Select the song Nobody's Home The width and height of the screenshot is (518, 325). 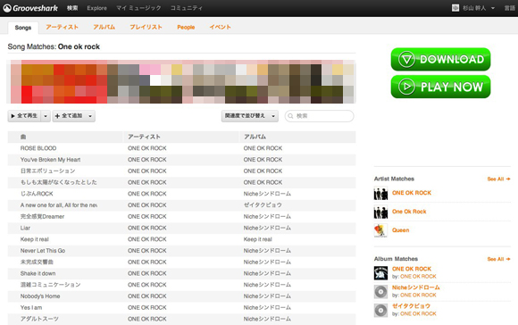click(40, 296)
